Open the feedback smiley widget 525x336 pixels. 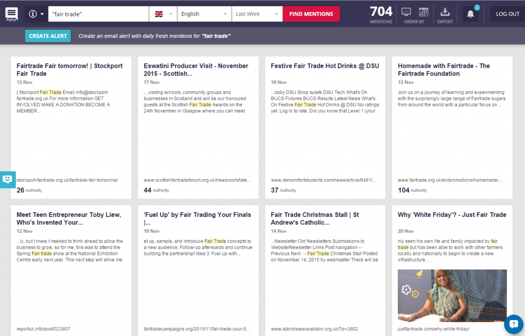[7, 180]
